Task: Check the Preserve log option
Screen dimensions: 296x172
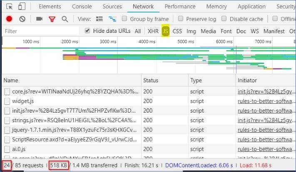Action: [181, 19]
